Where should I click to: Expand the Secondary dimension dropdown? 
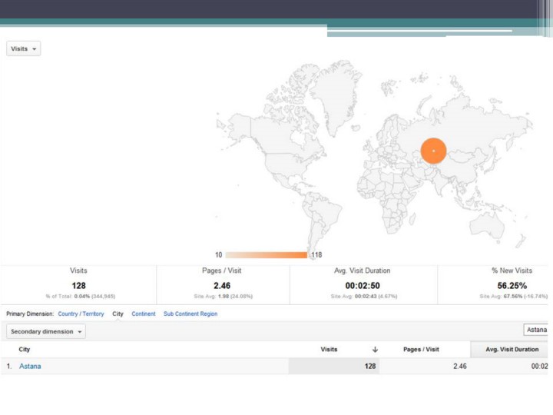pos(46,332)
